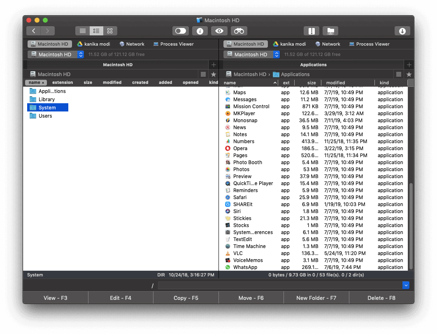
Task: Sort right pane by ext column header
Action: pos(286,83)
